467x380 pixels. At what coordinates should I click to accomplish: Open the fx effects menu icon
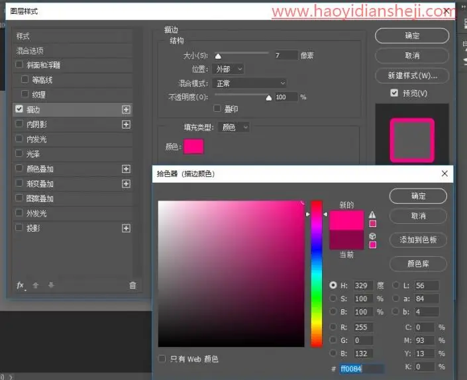pyautogui.click(x=21, y=285)
